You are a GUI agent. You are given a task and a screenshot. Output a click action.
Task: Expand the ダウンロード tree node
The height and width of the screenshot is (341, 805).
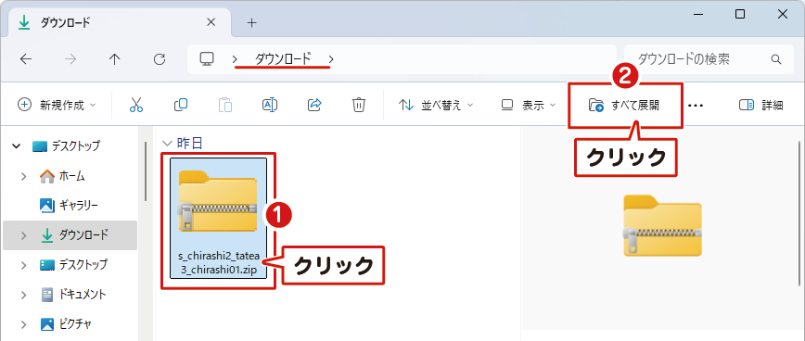click(23, 235)
